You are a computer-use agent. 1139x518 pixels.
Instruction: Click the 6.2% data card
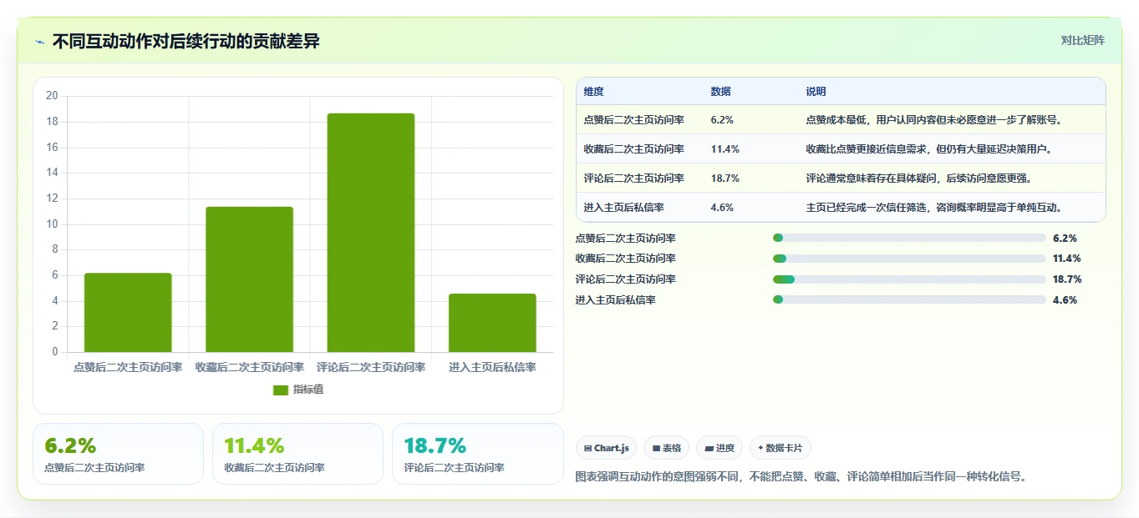[x=118, y=454]
